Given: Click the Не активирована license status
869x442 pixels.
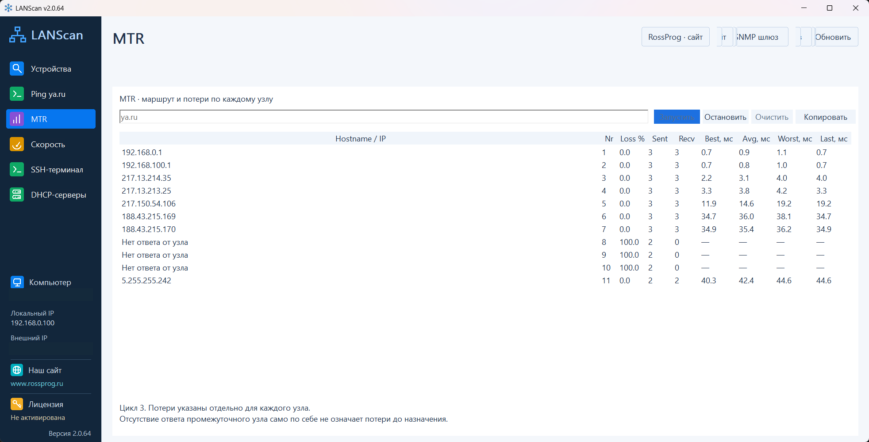Looking at the screenshot, I should pyautogui.click(x=38, y=418).
